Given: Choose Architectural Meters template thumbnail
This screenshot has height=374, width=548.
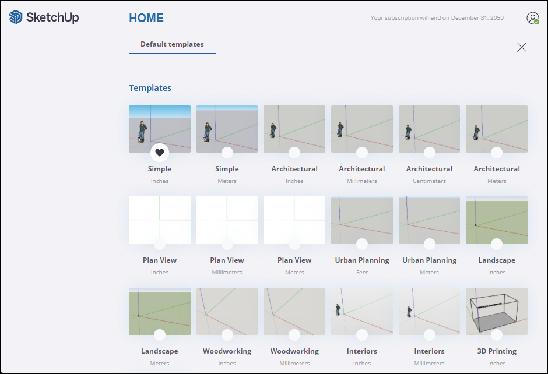Looking at the screenshot, I should (497, 128).
